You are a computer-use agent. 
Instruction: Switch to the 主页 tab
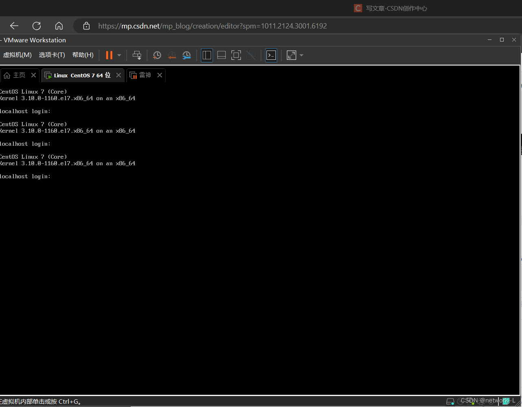click(16, 75)
